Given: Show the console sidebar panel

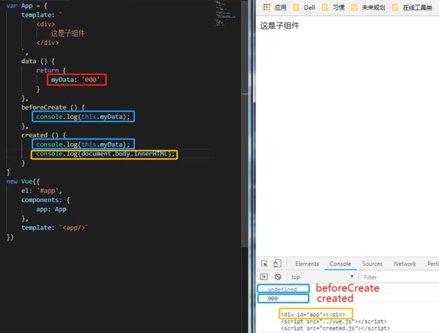Looking at the screenshot, I should click(263, 277).
